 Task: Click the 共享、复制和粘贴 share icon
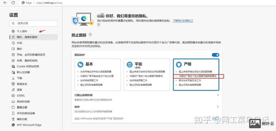tap(13, 61)
